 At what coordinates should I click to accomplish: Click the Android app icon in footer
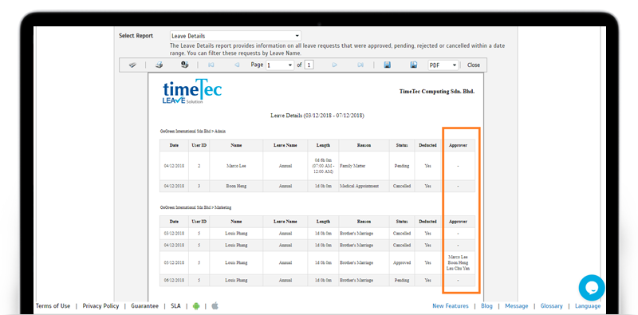point(196,306)
